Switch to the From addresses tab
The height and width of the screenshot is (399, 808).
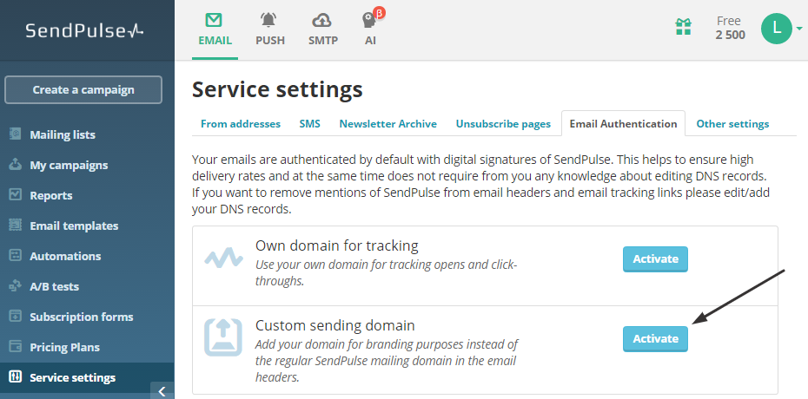pyautogui.click(x=241, y=124)
